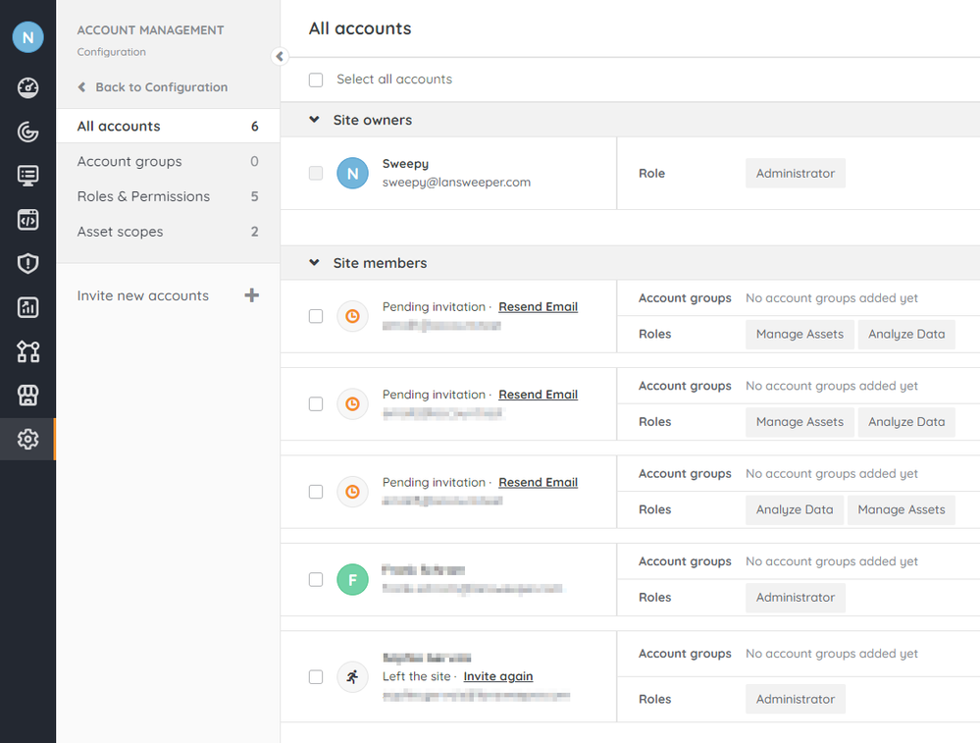This screenshot has height=743, width=980.
Task: Tick the checkbox next to Sweepy
Action: (316, 173)
